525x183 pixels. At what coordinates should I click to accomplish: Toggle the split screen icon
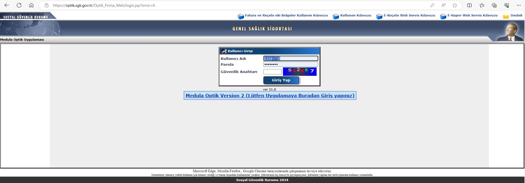[469, 5]
